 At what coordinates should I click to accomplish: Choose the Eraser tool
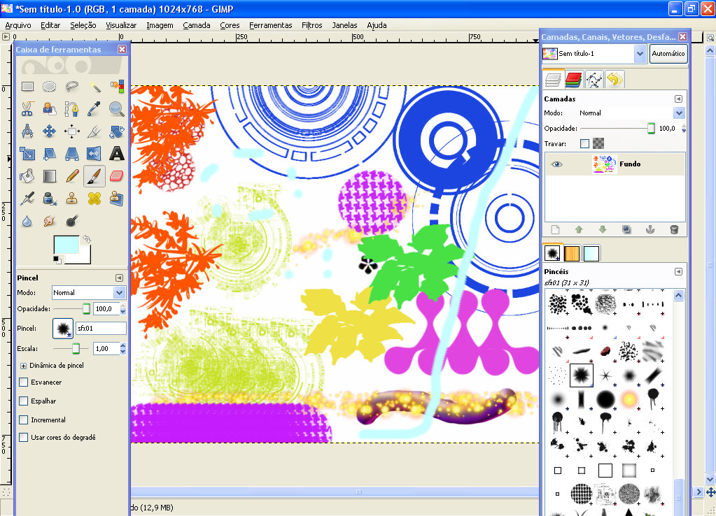(x=117, y=177)
